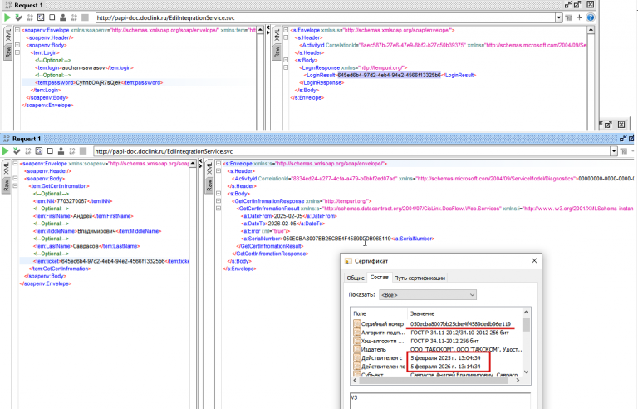
Task: Click mock response icon after the checkmark in Login toolbar
Action: [x=30, y=17]
